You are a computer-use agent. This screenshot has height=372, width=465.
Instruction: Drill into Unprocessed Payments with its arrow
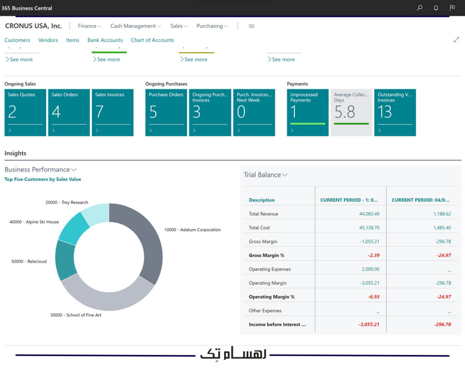[x=292, y=131]
